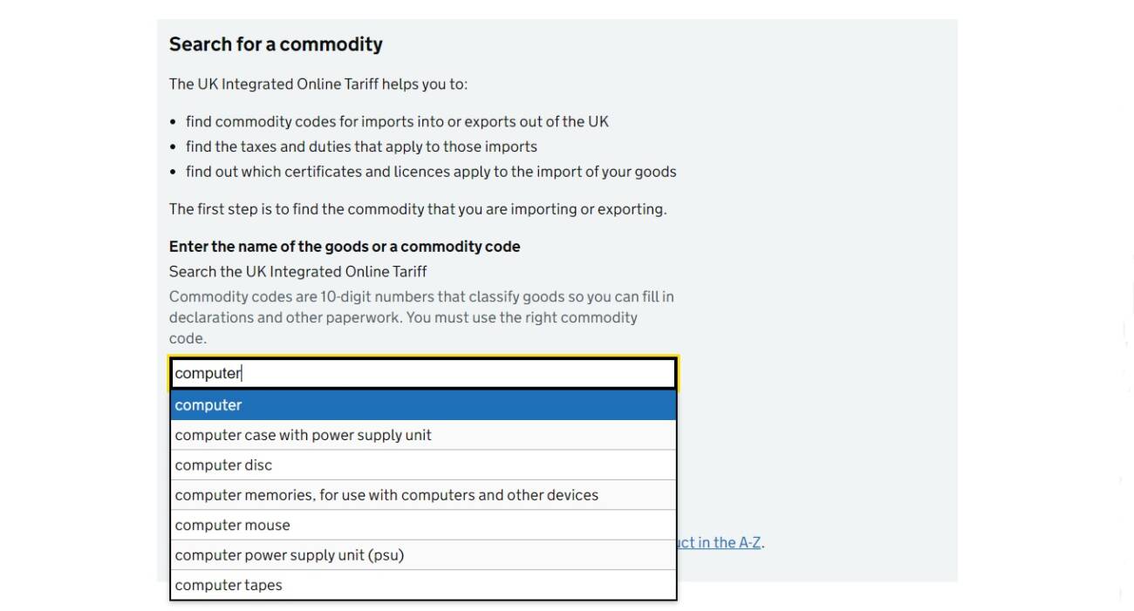The width and height of the screenshot is (1134, 611).
Task: Click the 'Enter the name of the goods' label
Action: coord(345,247)
